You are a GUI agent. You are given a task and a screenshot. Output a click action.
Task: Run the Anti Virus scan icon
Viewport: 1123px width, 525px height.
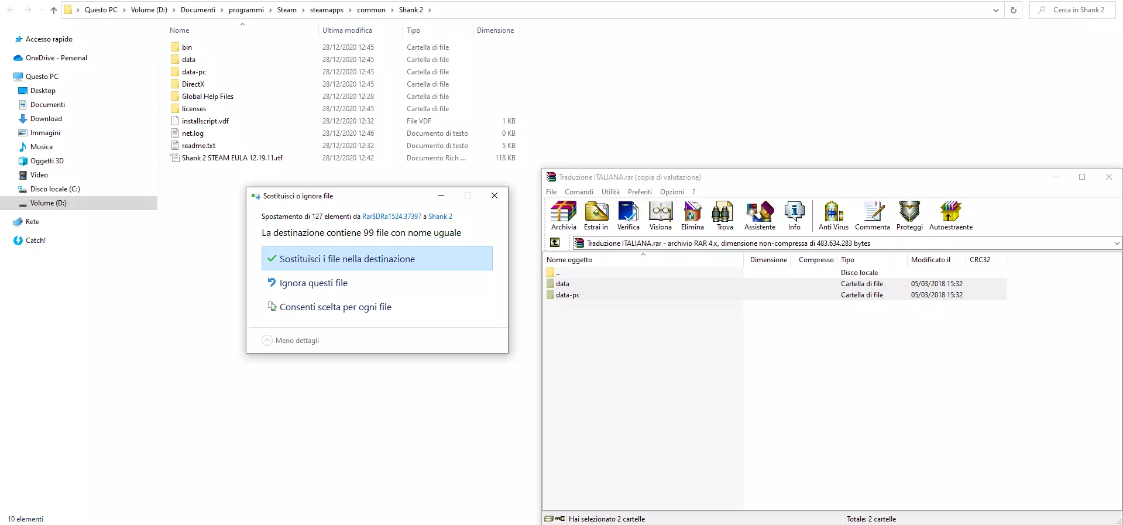pos(833,215)
